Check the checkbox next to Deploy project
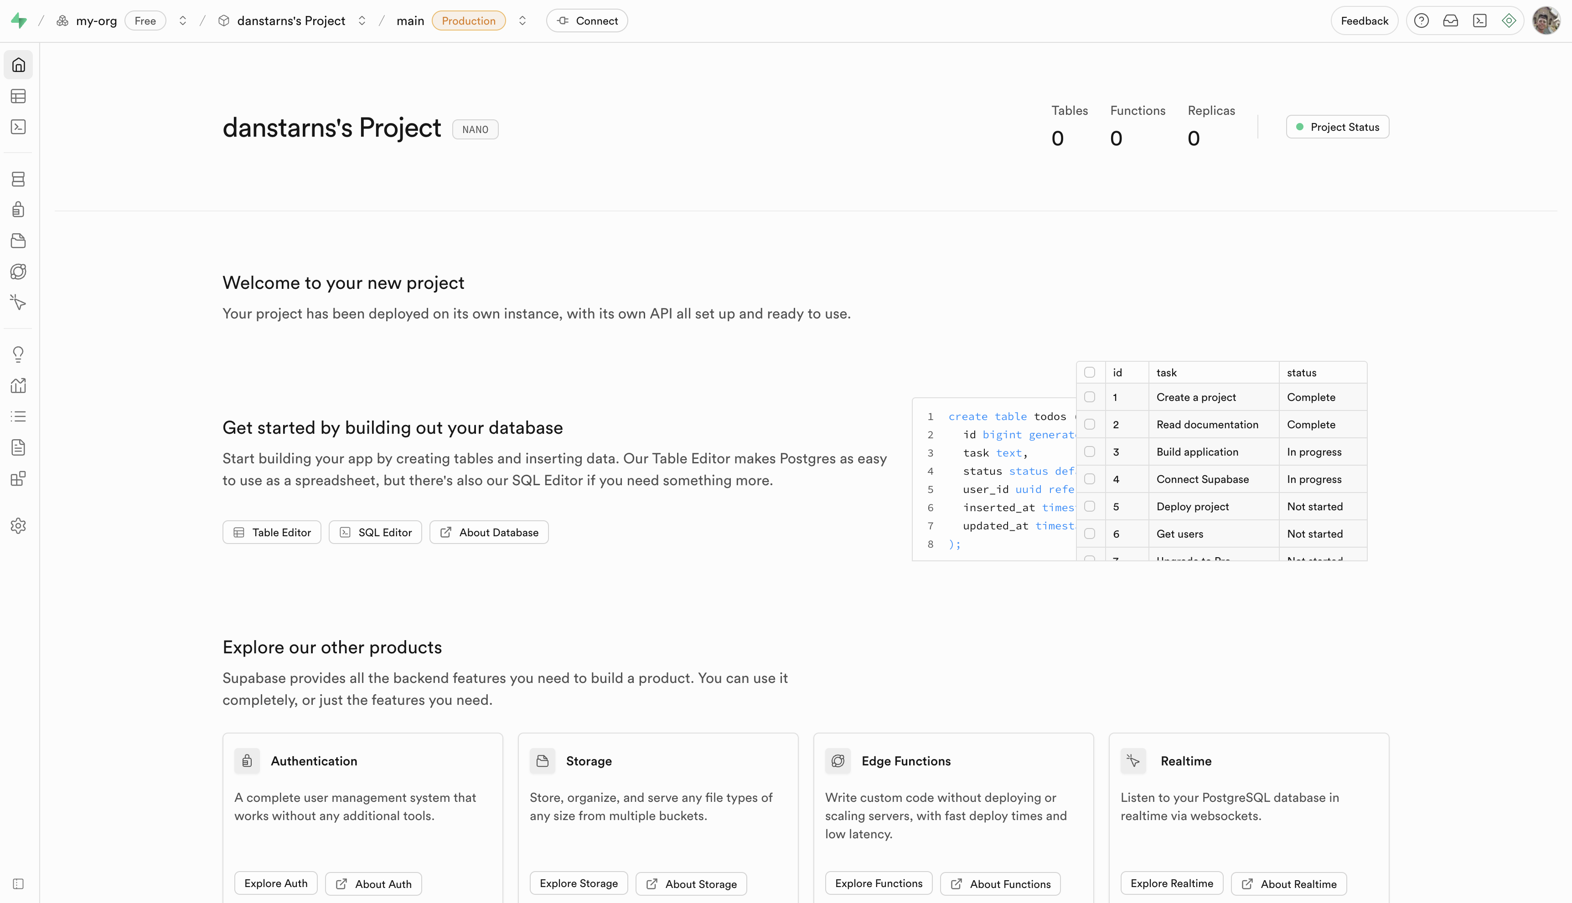 [1090, 506]
